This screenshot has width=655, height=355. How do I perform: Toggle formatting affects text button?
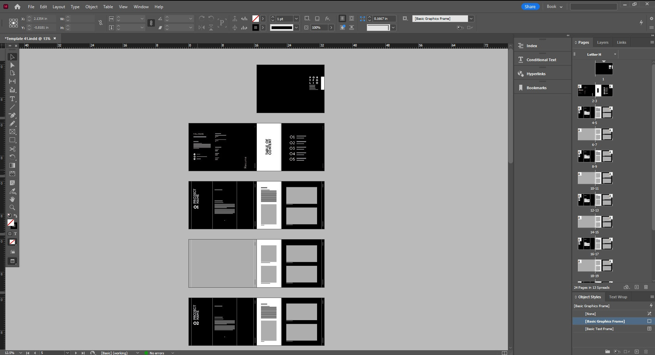click(15, 234)
